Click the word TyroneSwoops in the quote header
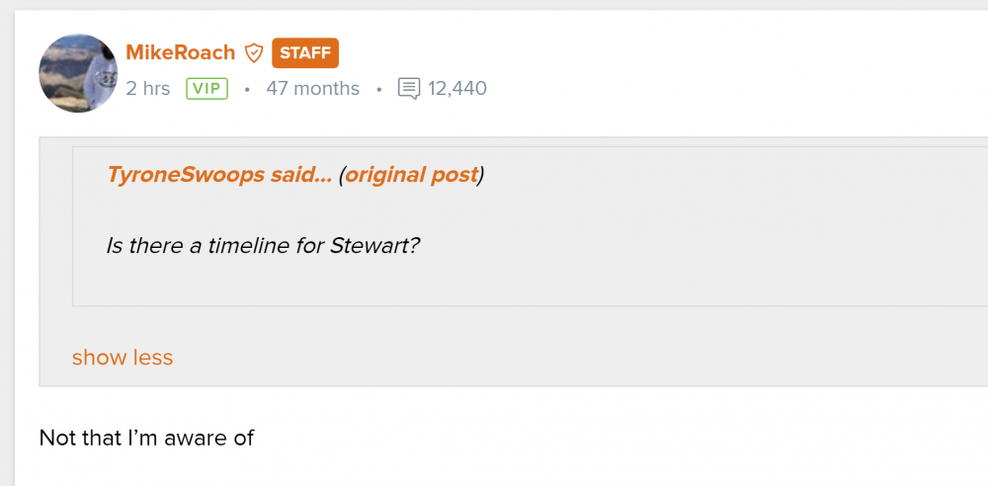 tap(185, 176)
